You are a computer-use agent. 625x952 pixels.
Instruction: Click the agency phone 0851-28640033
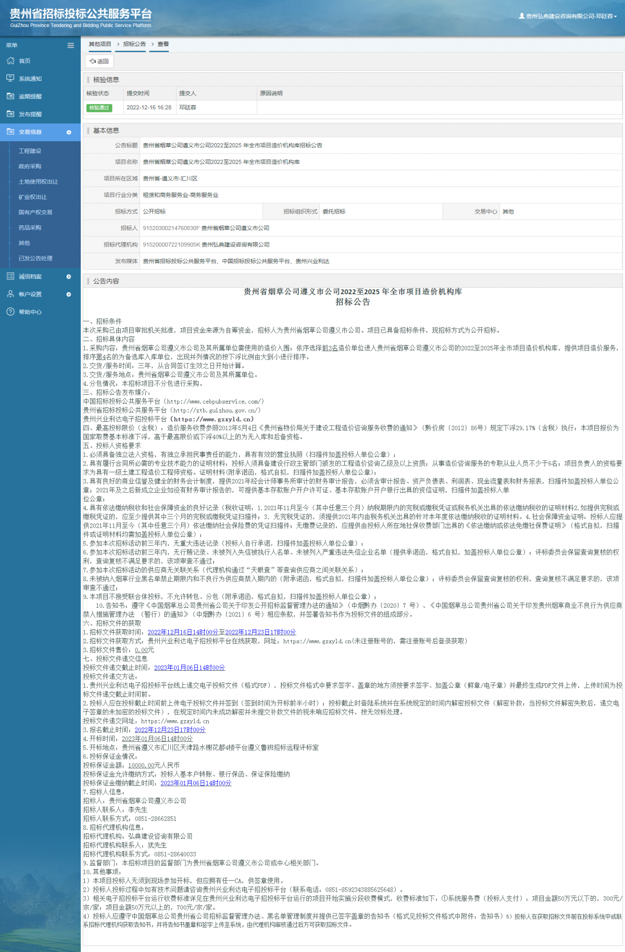(x=175, y=854)
